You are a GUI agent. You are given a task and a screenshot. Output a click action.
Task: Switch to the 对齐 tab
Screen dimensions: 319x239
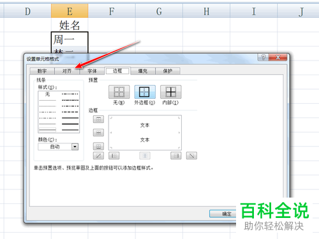(x=67, y=71)
